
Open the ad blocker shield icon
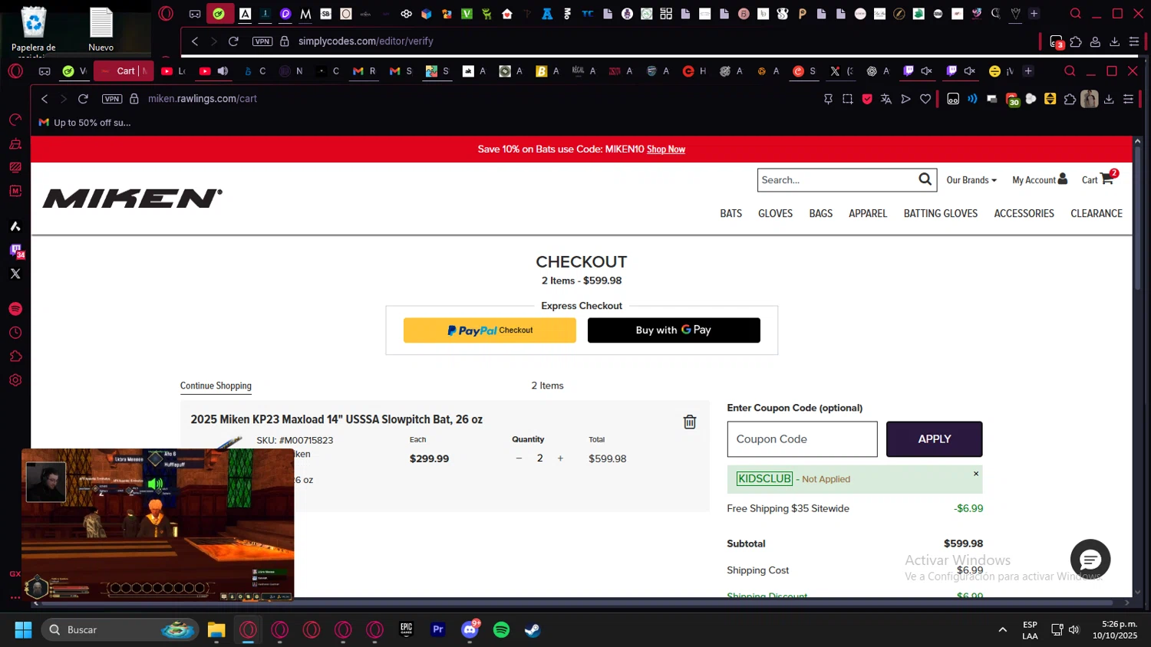pyautogui.click(x=867, y=99)
